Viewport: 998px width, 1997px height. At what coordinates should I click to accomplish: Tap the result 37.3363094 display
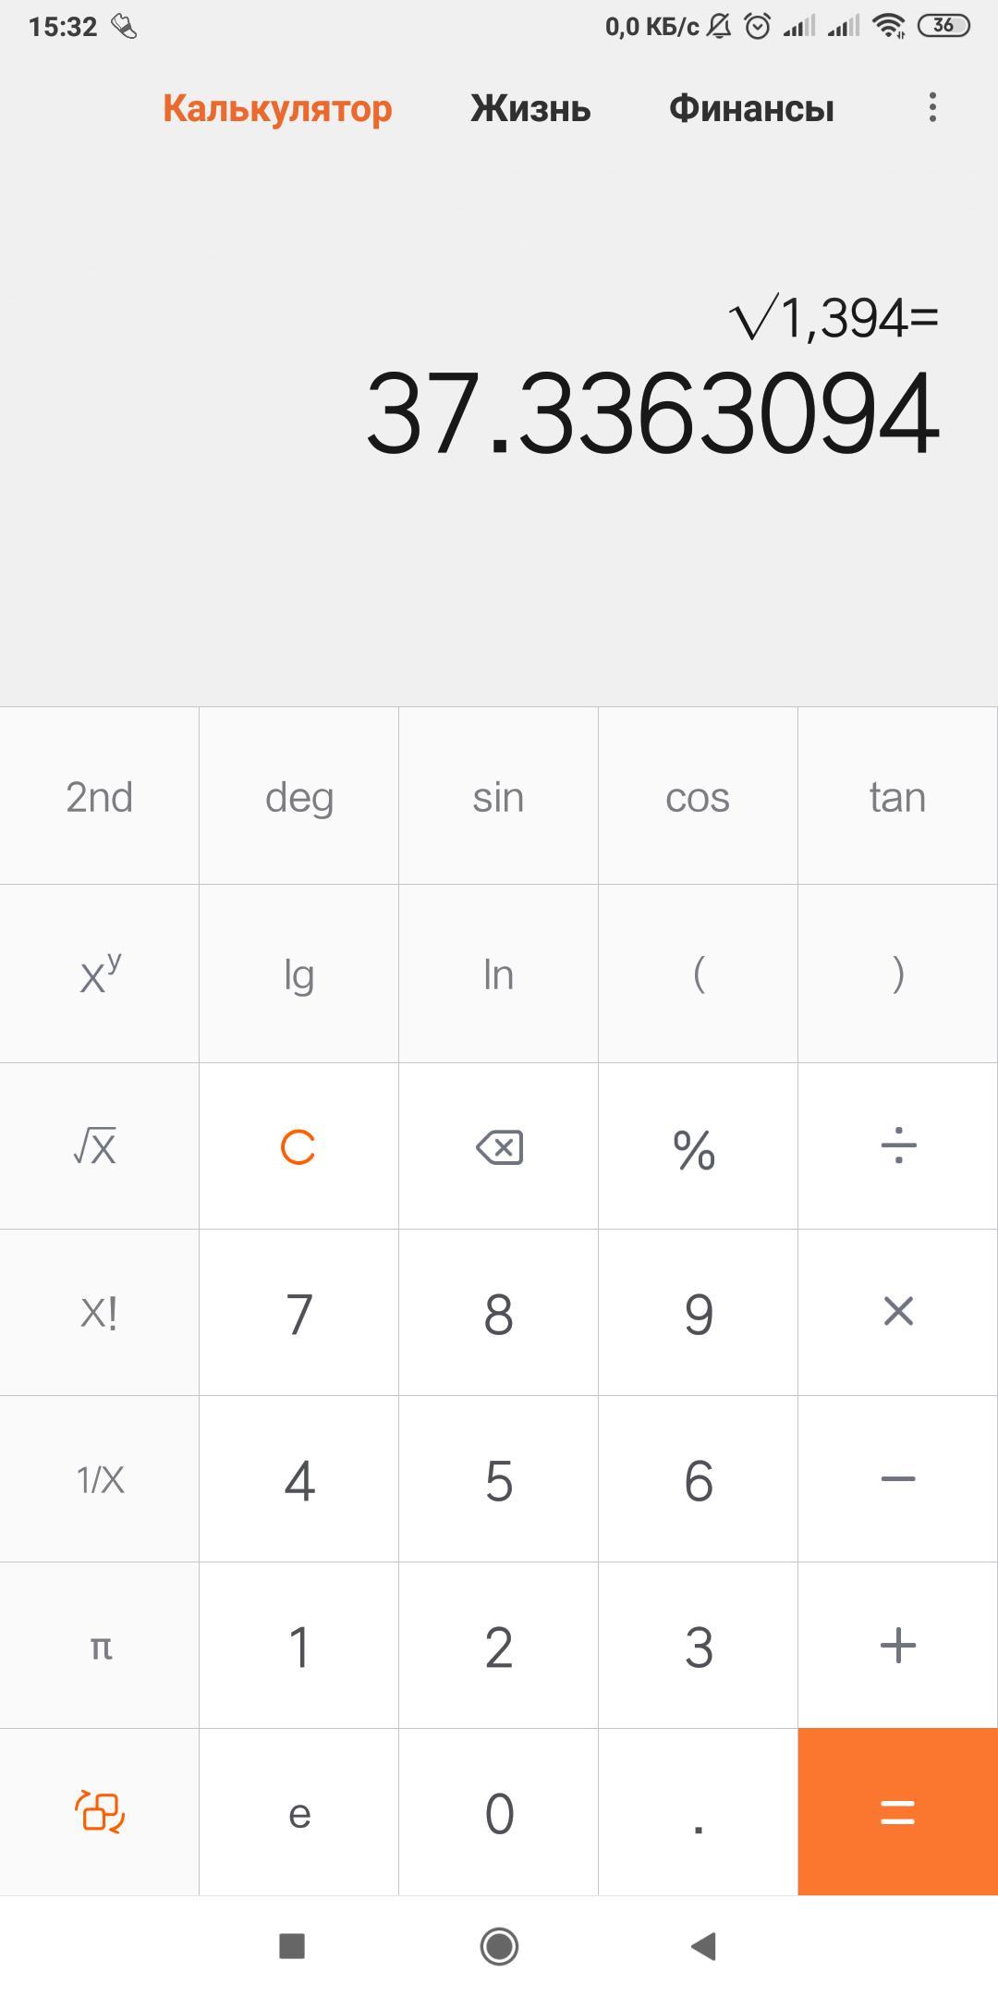click(x=652, y=414)
